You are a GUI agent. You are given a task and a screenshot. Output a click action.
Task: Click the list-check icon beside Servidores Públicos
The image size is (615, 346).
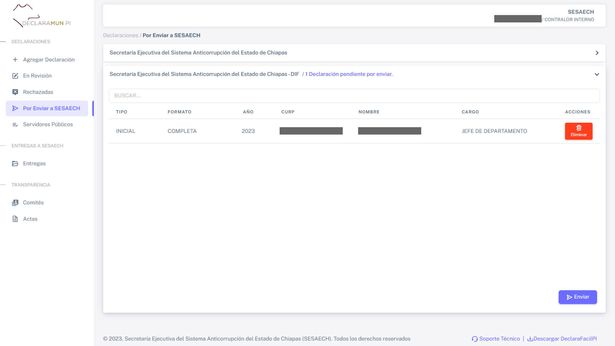click(15, 125)
